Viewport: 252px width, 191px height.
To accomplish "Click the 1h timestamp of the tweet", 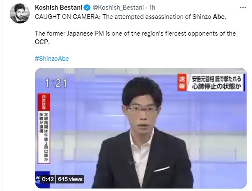I will tap(152, 8).
